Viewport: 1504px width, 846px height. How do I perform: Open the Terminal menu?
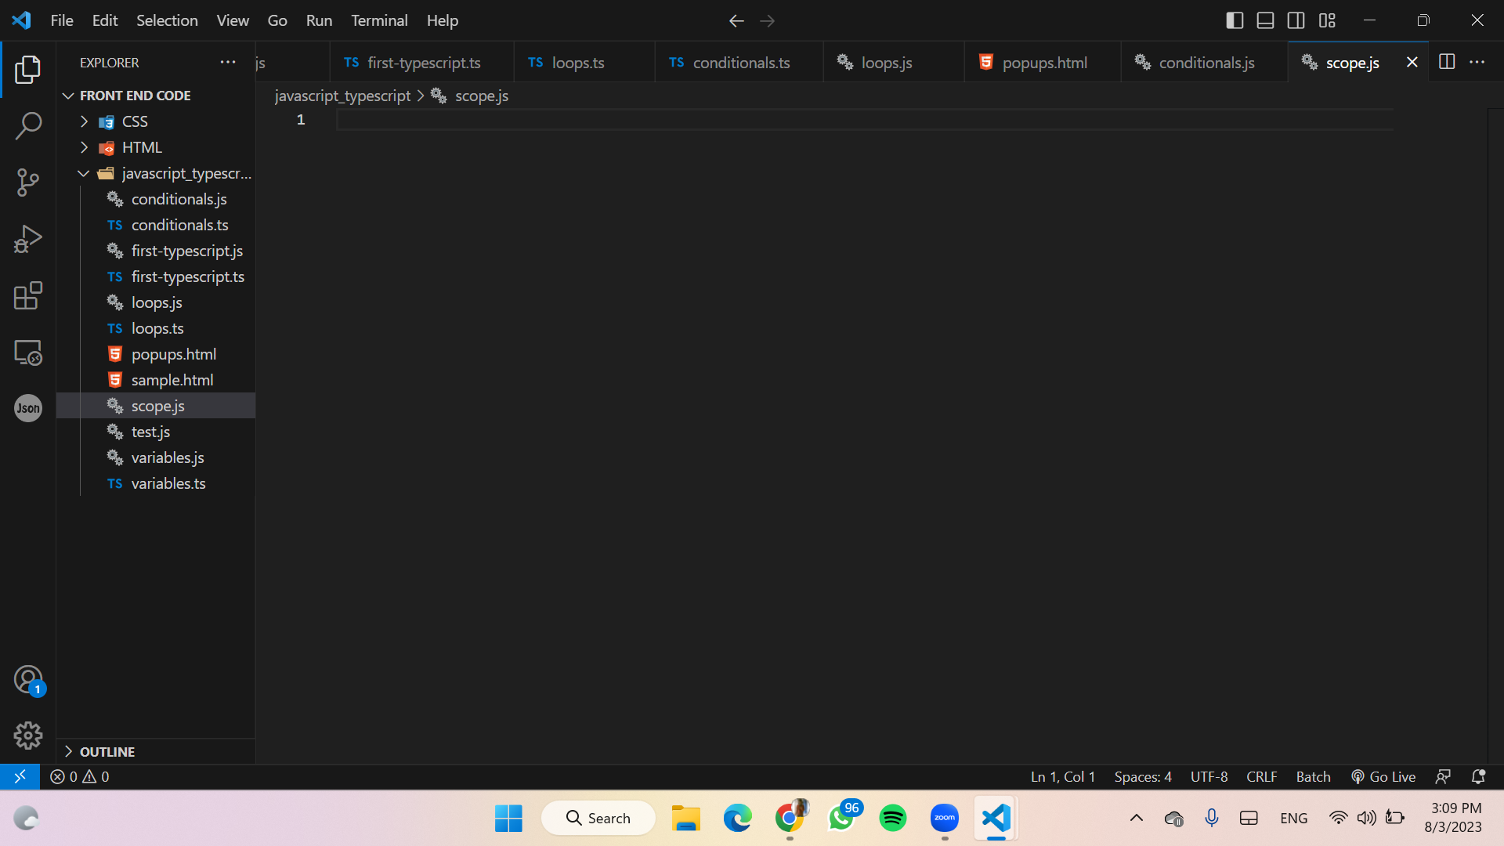[x=379, y=20]
